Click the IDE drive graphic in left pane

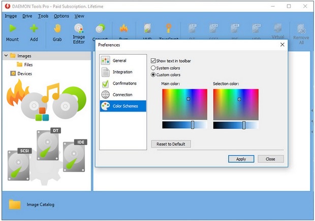pyautogui.click(x=75, y=156)
